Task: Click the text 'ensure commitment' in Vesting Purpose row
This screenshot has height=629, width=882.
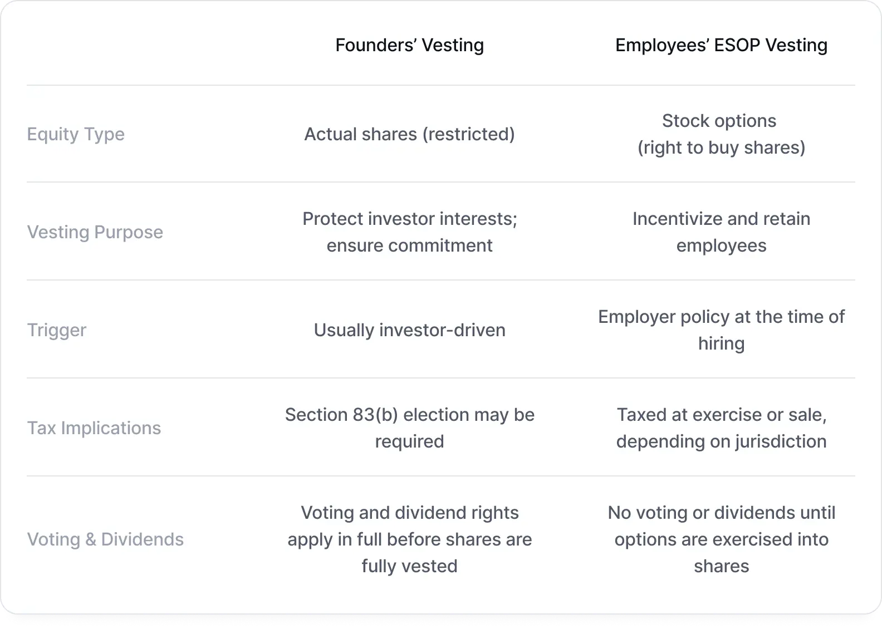Action: pyautogui.click(x=409, y=245)
